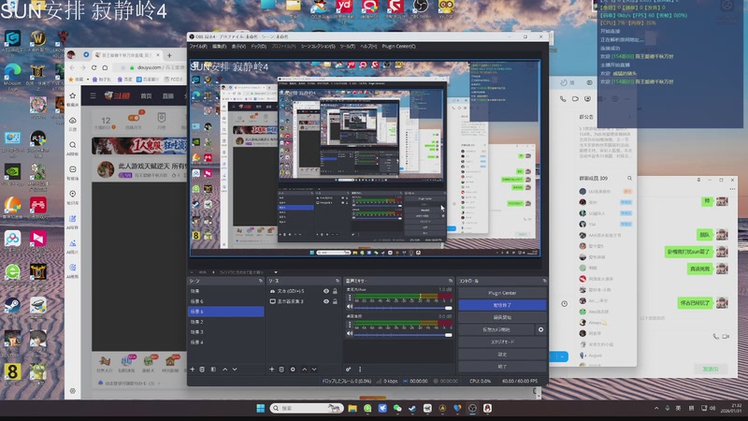Viewport: 748px width, 421px height.
Task: Hide the text (GDI+) 5 source
Action: (x=326, y=291)
